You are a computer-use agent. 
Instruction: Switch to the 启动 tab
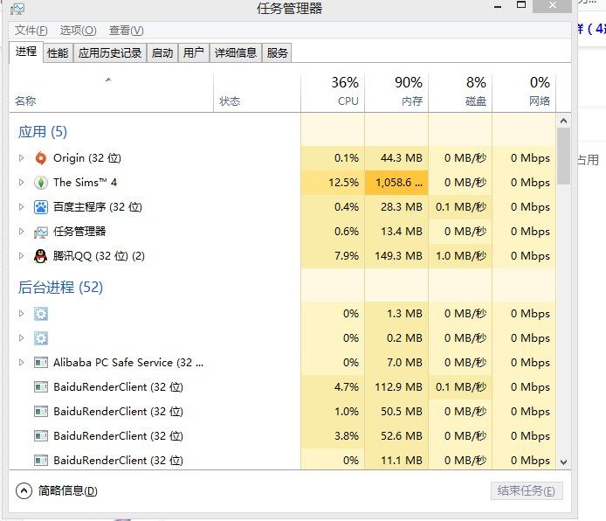click(162, 52)
